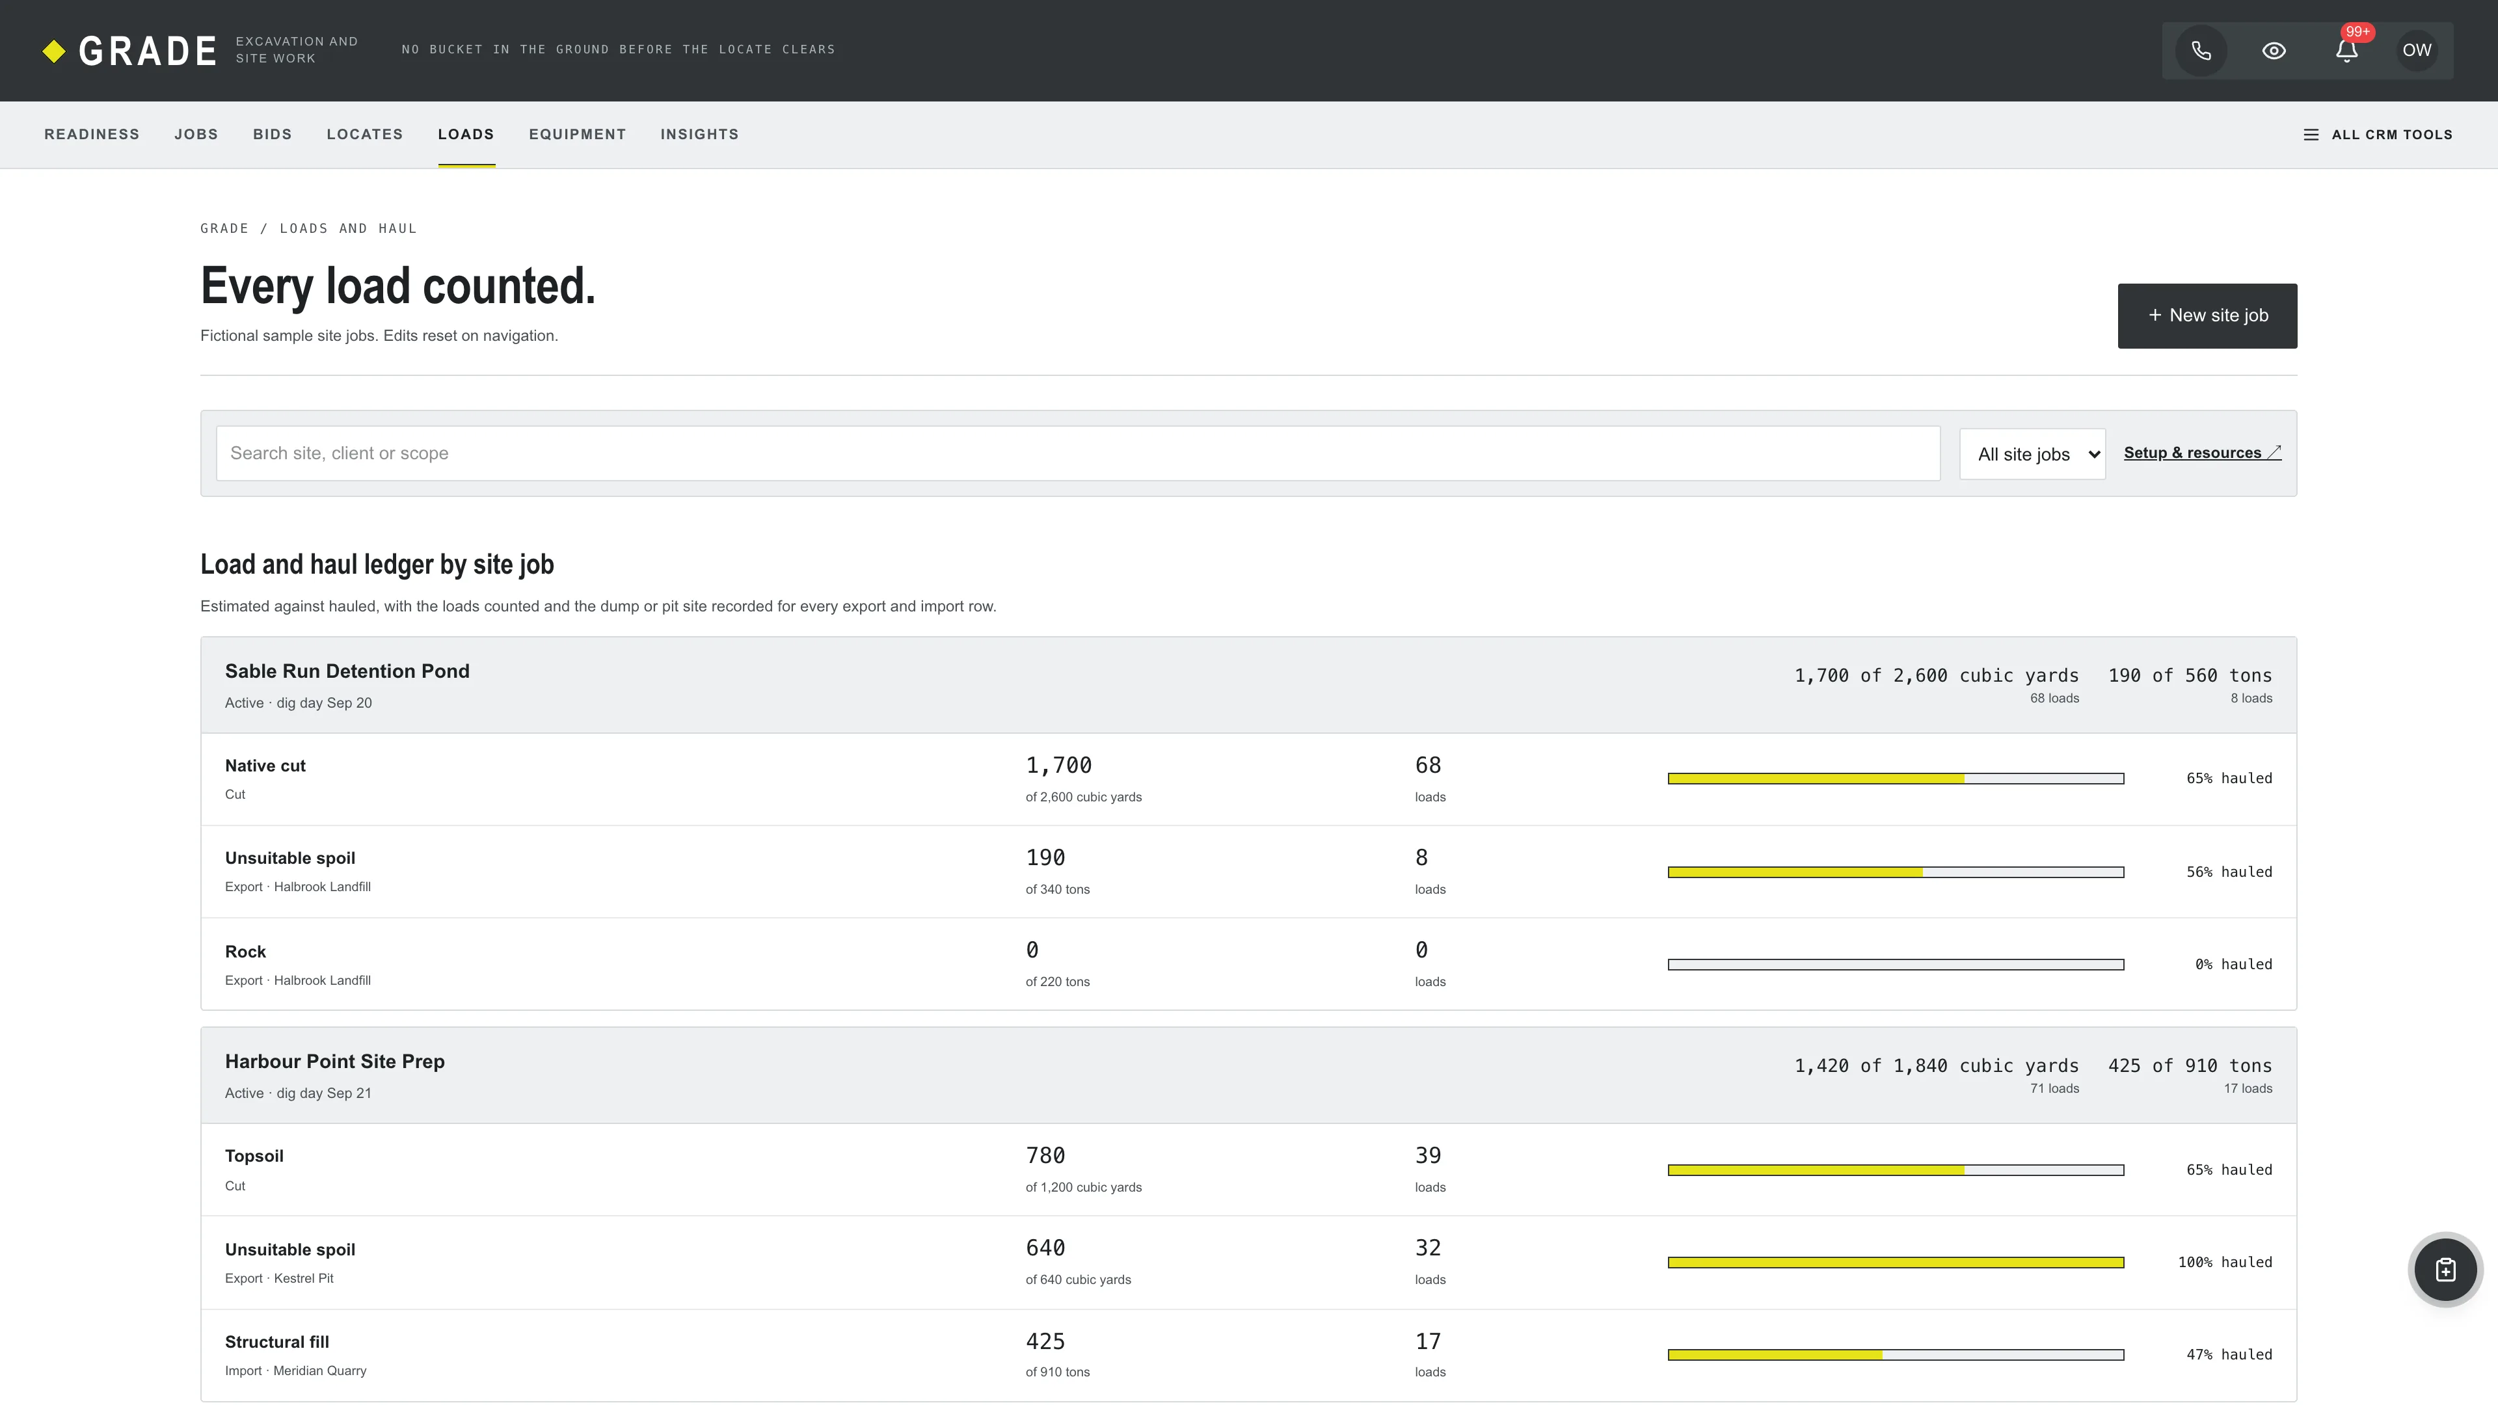This screenshot has height=1405, width=2498.
Task: Open the Bids tab
Action: 273,135
